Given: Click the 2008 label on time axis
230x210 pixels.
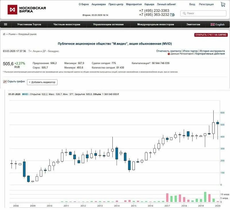Looking at the screenshot, I should 16,206.
